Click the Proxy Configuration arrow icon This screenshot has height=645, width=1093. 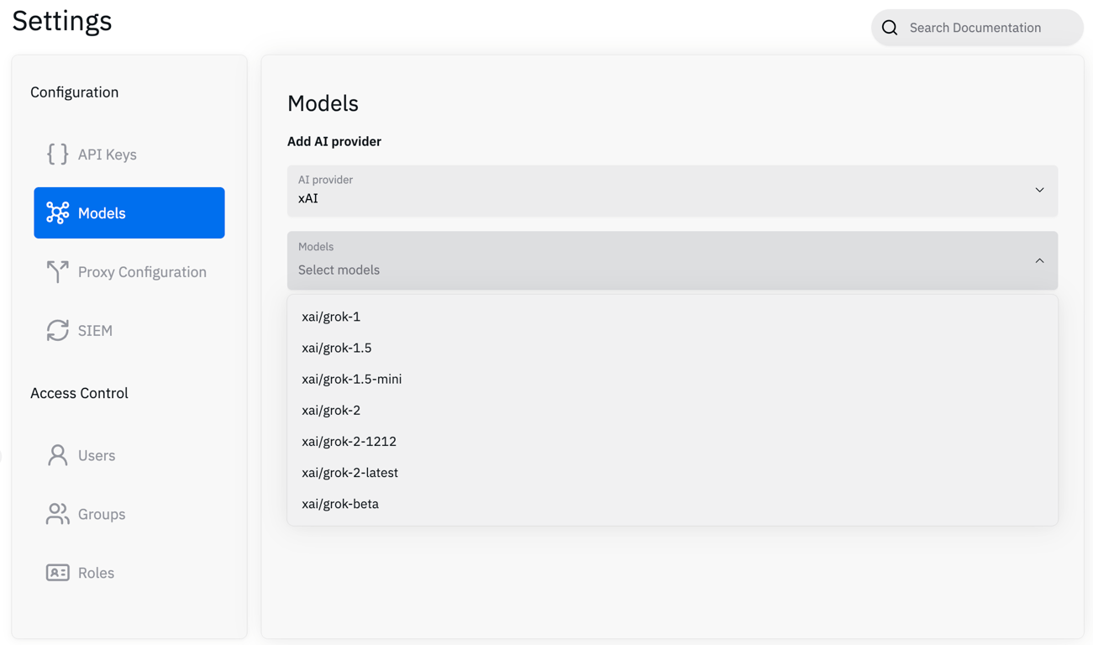(57, 271)
